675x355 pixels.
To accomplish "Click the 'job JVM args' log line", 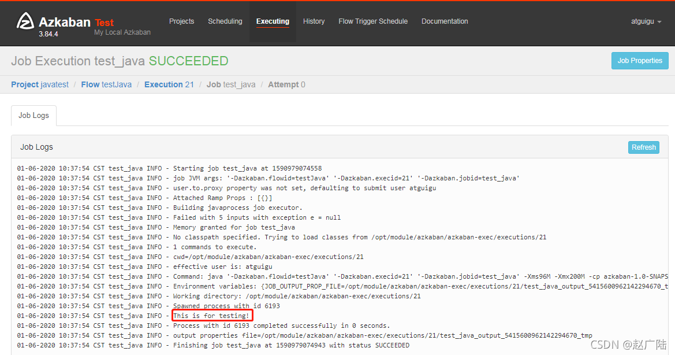I will click(x=268, y=178).
